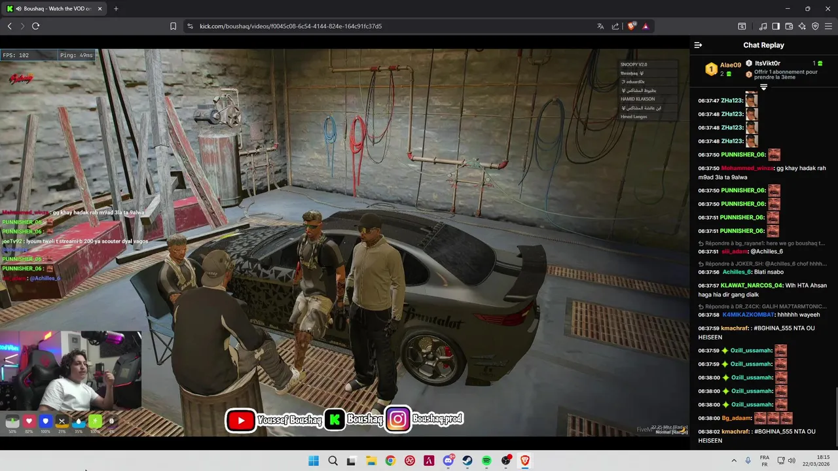Screen dimensions: 838x471
Task: Open browser hamburger menu
Action: [x=828, y=26]
